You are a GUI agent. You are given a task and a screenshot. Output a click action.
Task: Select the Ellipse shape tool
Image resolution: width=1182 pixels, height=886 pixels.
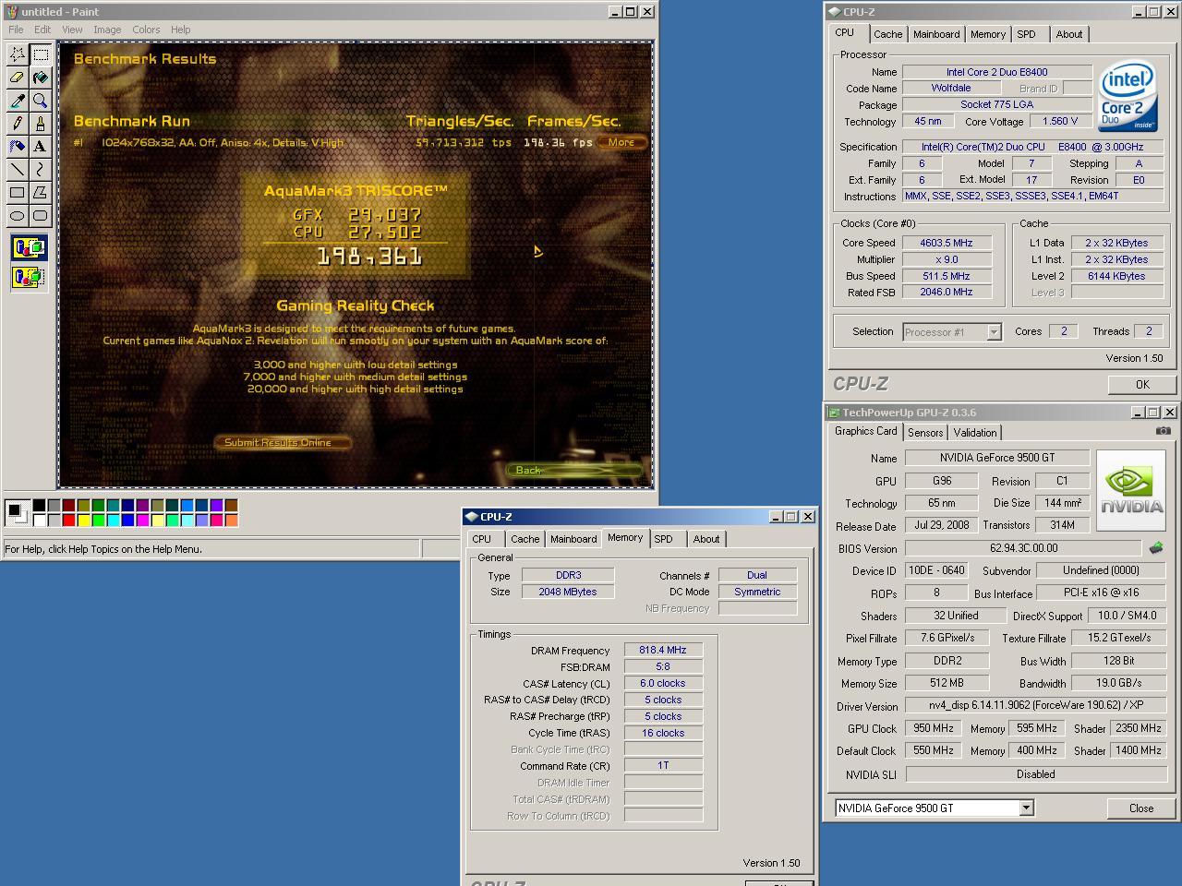click(18, 215)
